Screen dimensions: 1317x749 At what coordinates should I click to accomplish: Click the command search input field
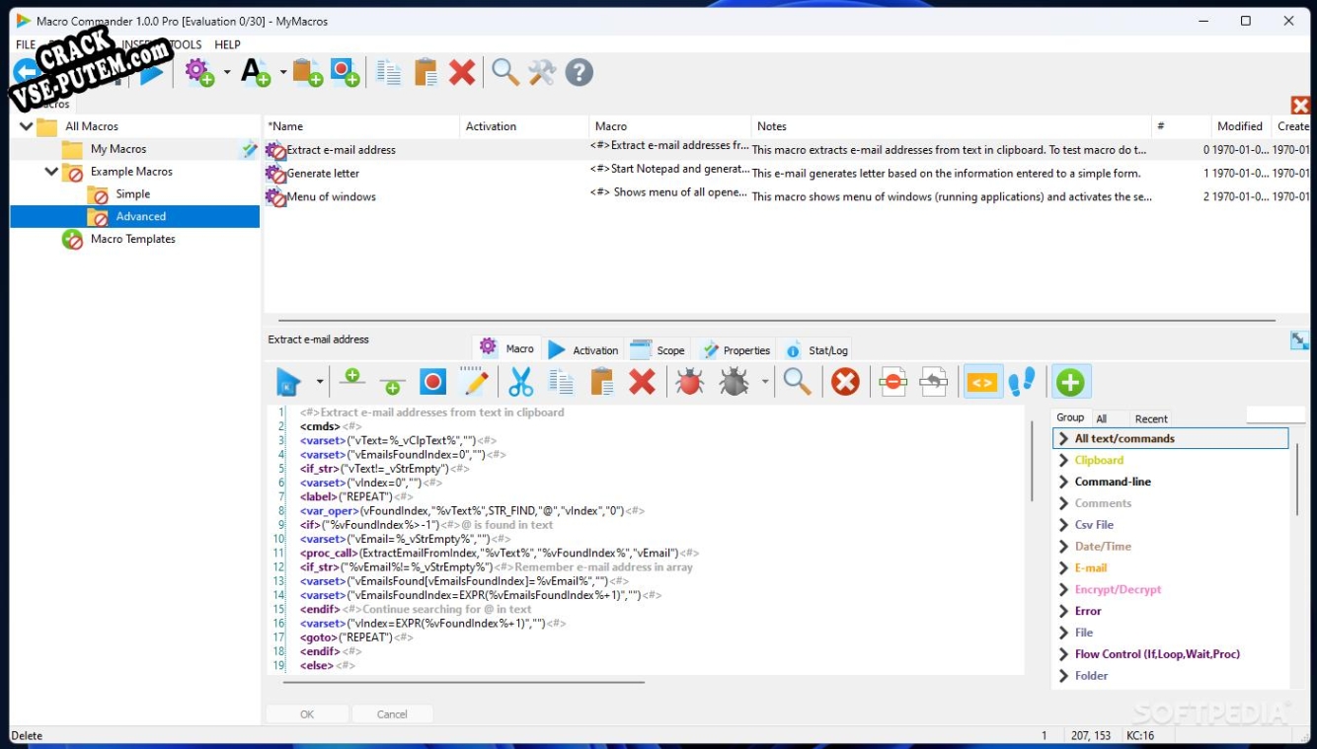tap(1276, 416)
